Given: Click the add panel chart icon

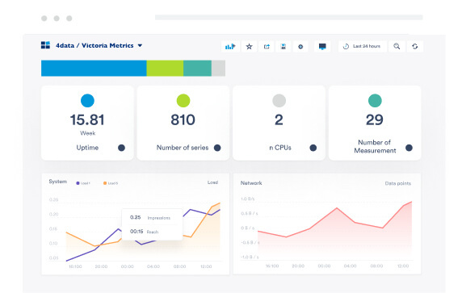Looking at the screenshot, I should [230, 47].
